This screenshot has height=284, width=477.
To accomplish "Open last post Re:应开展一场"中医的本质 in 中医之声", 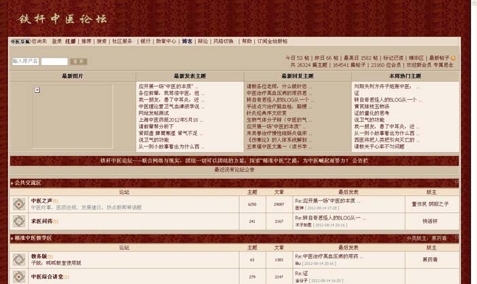I will tap(328, 201).
